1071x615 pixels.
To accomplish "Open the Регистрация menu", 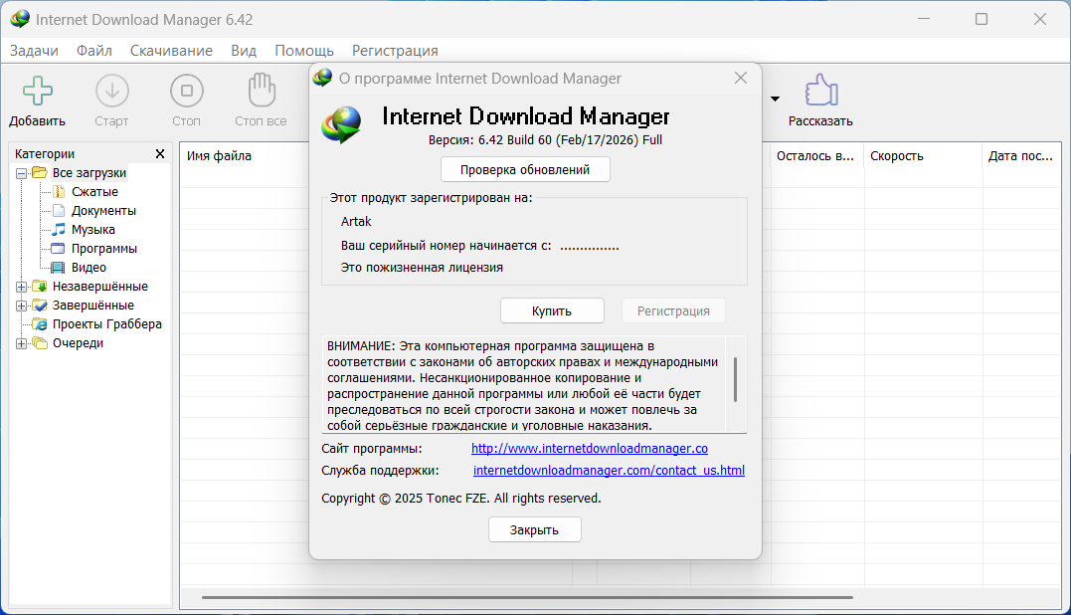I will (395, 51).
